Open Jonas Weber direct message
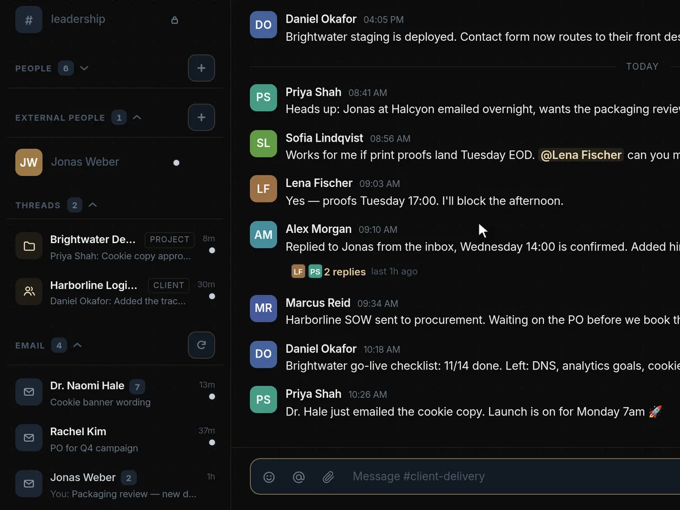Image resolution: width=680 pixels, height=510 pixels. (x=115, y=163)
